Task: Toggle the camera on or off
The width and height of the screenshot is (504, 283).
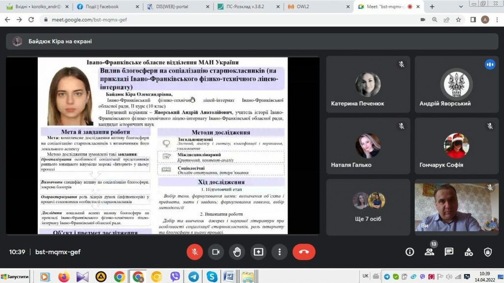Action: (x=216, y=252)
